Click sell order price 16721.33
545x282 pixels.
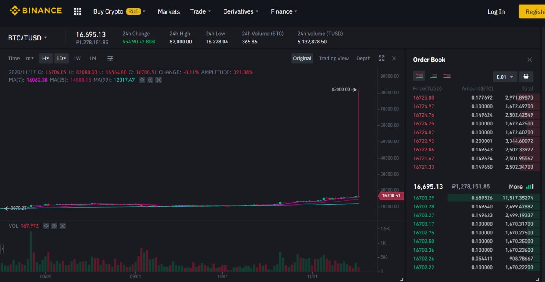(x=424, y=167)
